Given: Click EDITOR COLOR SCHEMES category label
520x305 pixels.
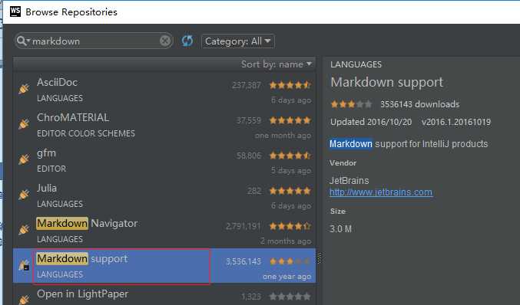Looking at the screenshot, I should pos(86,133).
